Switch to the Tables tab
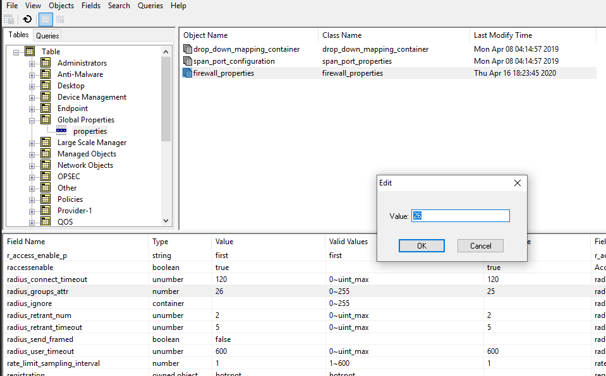This screenshot has width=606, height=376. [18, 35]
